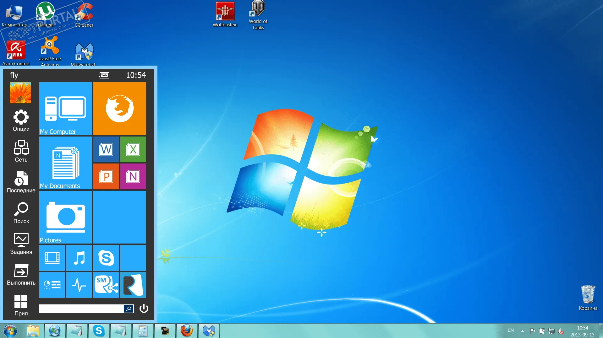Click the power battery tray icon
This screenshot has height=338, width=603.
click(542, 331)
